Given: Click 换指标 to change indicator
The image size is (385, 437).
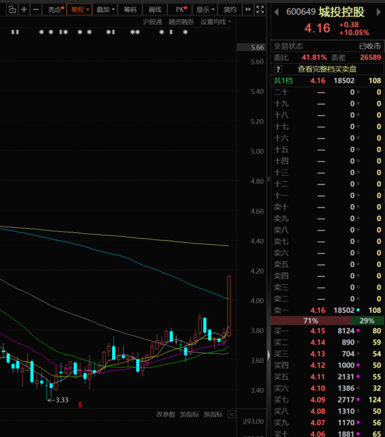Looking at the screenshot, I should pyautogui.click(x=213, y=414).
